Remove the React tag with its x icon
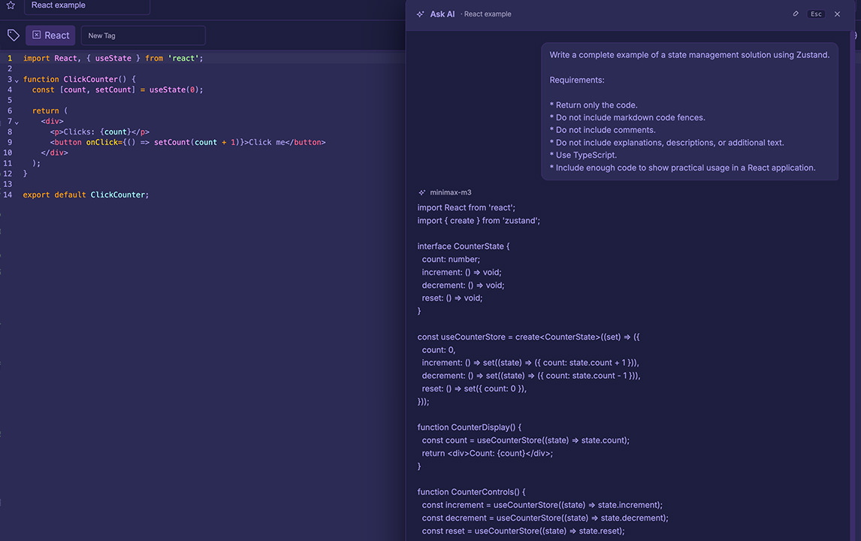The width and height of the screenshot is (861, 541). [36, 35]
